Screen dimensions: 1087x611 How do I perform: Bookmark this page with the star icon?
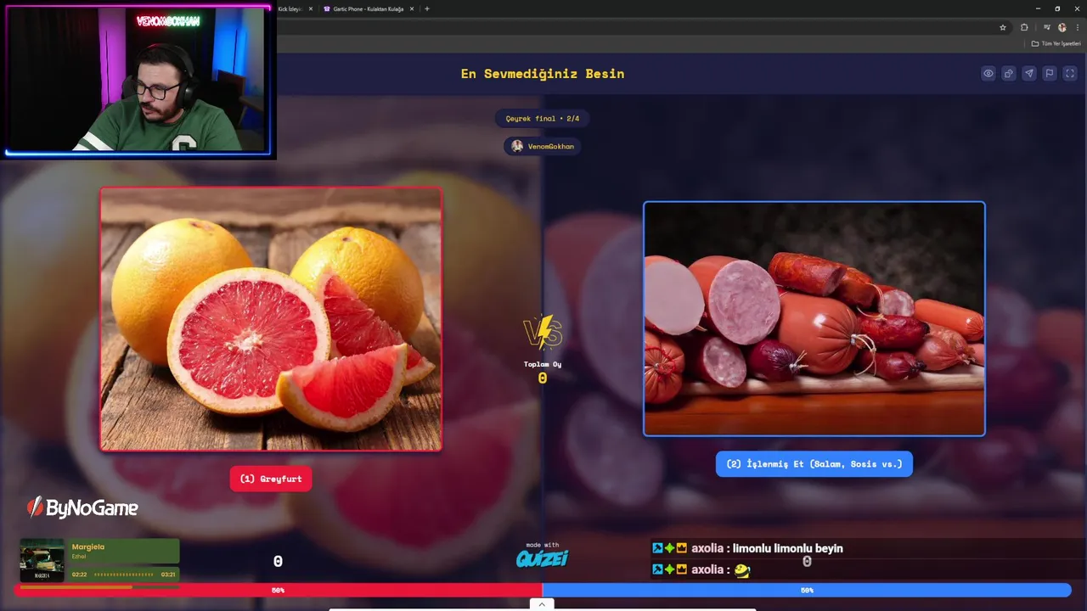[1003, 27]
